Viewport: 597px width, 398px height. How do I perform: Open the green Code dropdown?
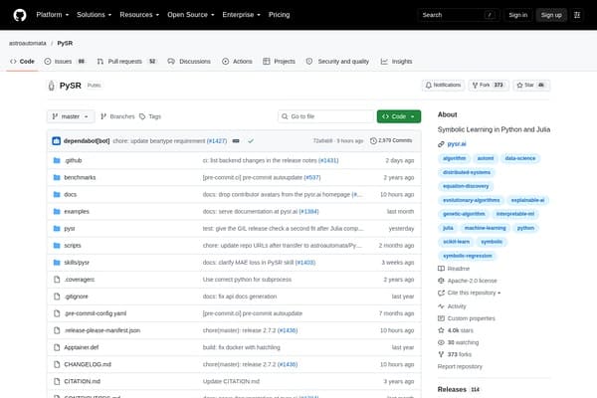(399, 116)
